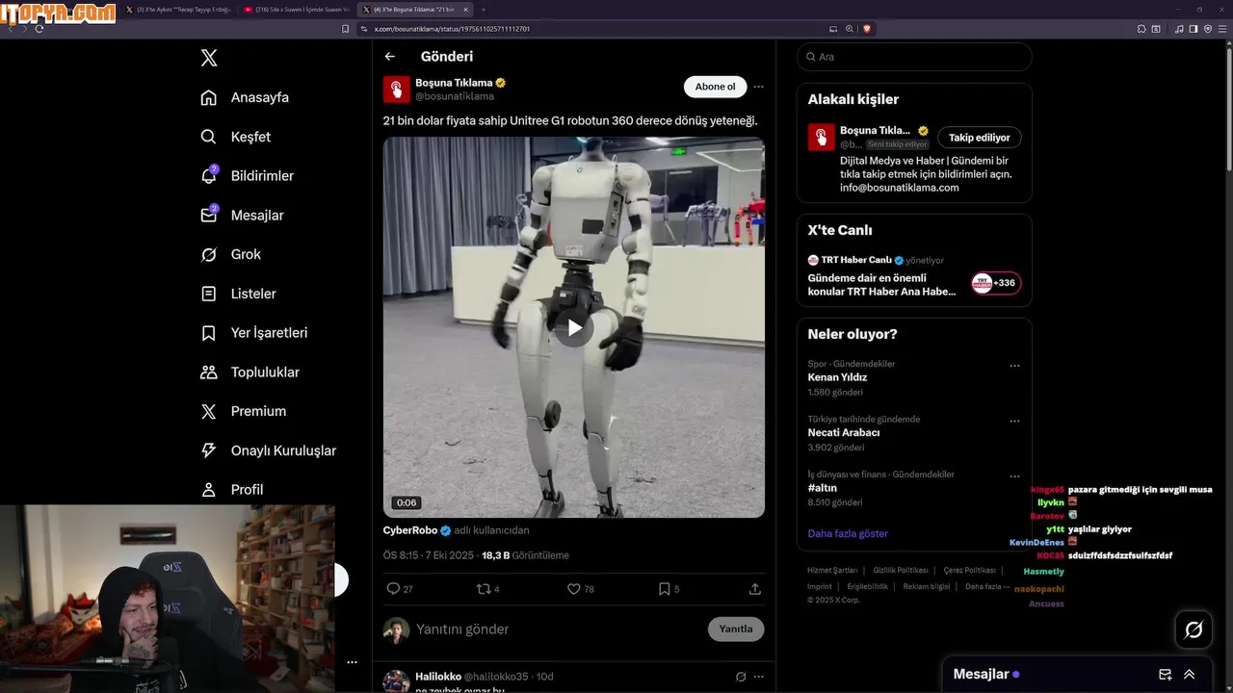
Task: Reload the page
Action: pyautogui.click(x=39, y=29)
